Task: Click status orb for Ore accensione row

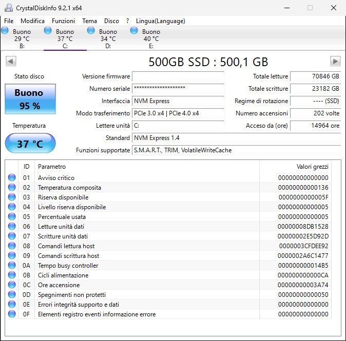Action: (12, 285)
